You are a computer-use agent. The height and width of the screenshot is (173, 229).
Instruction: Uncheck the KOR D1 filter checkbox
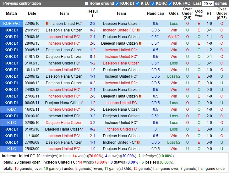[x=117, y=4]
